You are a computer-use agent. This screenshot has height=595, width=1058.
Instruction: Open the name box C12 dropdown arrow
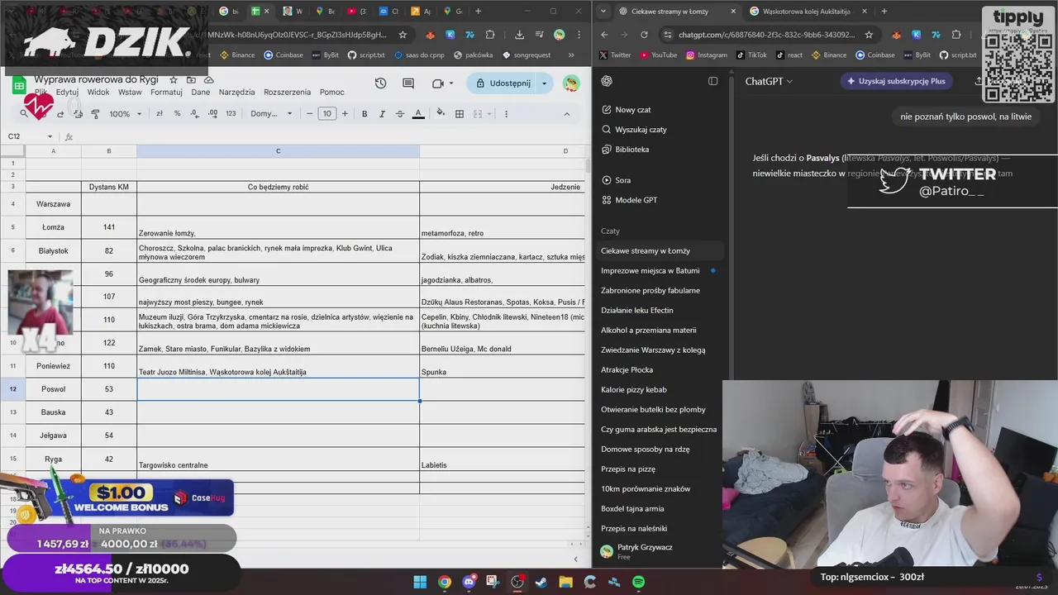click(50, 136)
